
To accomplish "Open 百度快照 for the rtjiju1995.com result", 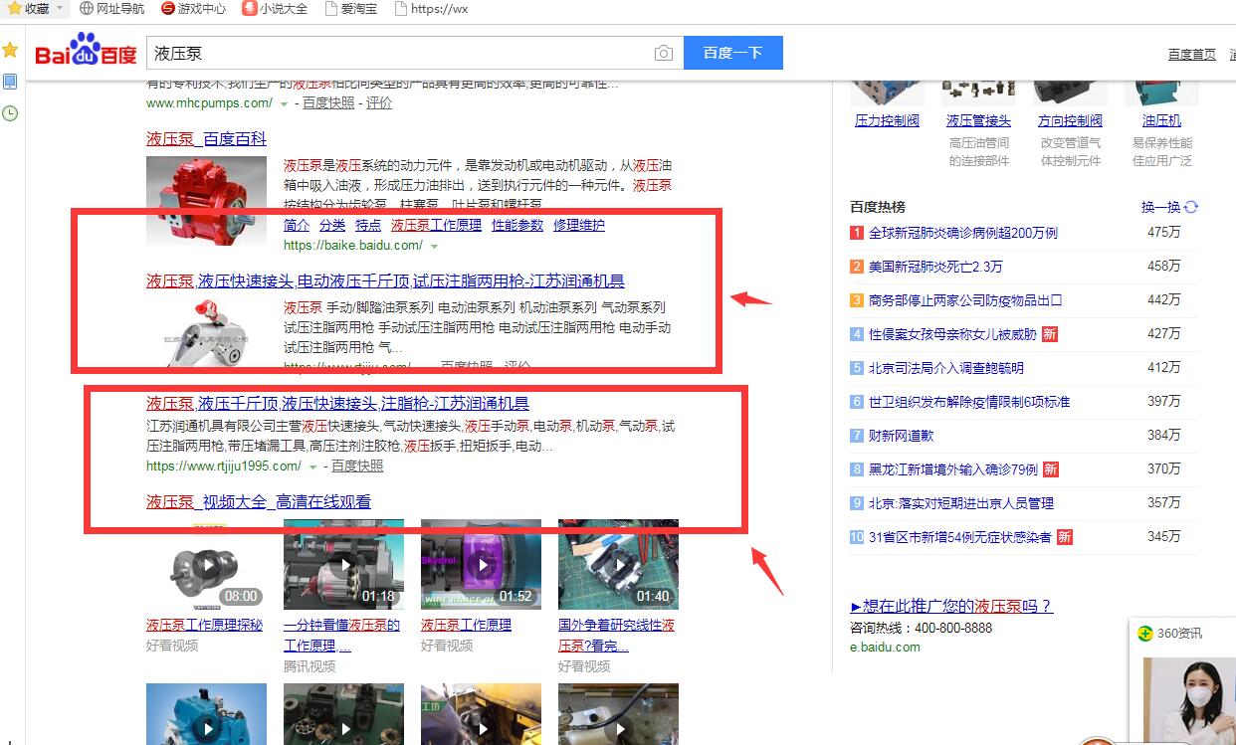I will [x=357, y=466].
